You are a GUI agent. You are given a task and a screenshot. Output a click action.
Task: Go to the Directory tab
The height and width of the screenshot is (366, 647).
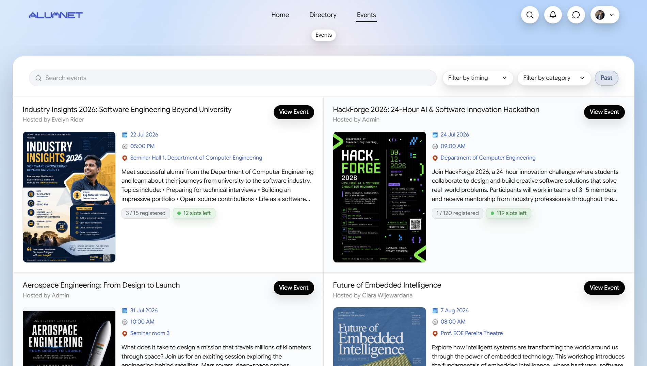[x=323, y=15]
